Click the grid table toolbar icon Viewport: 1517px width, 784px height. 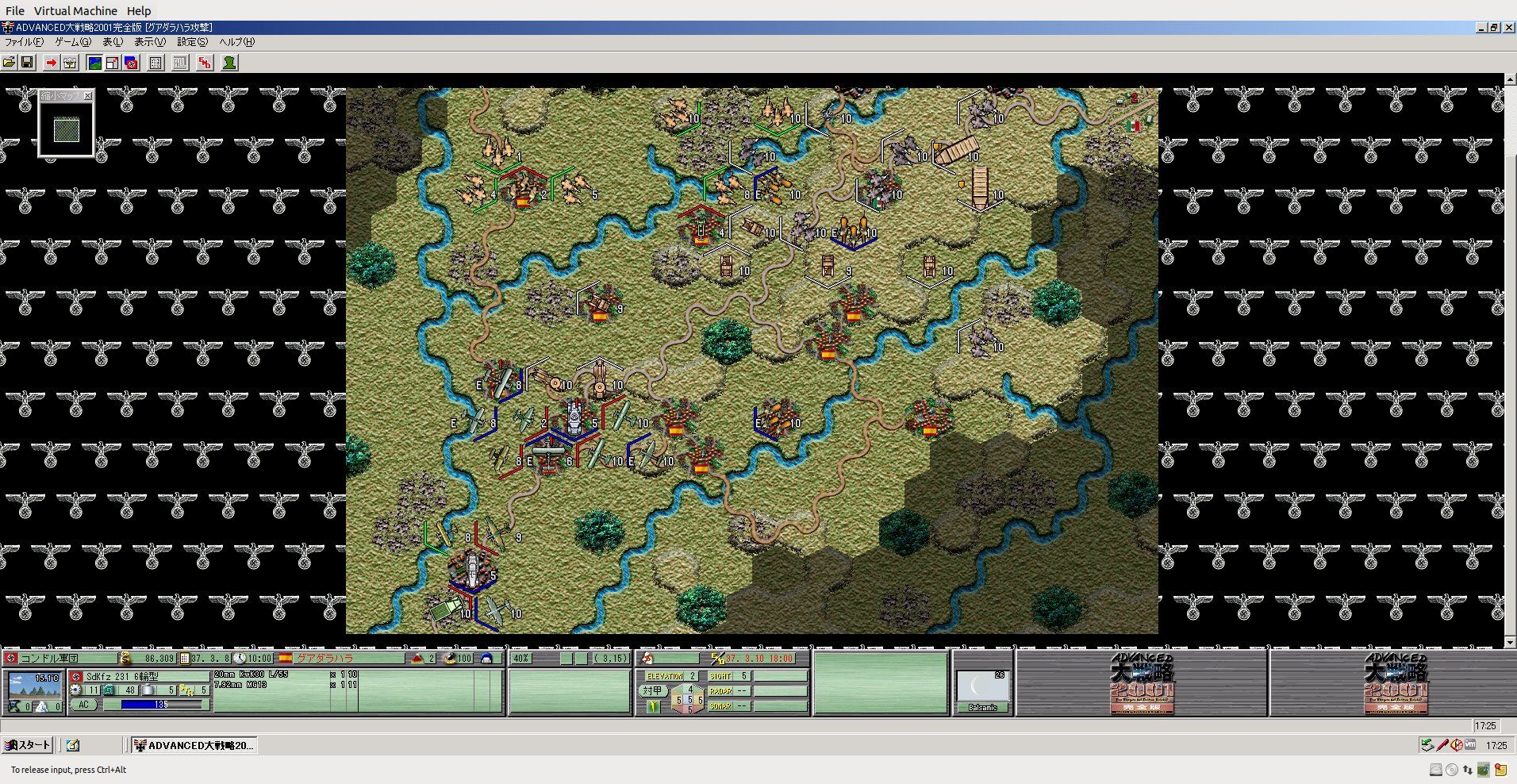click(156, 63)
